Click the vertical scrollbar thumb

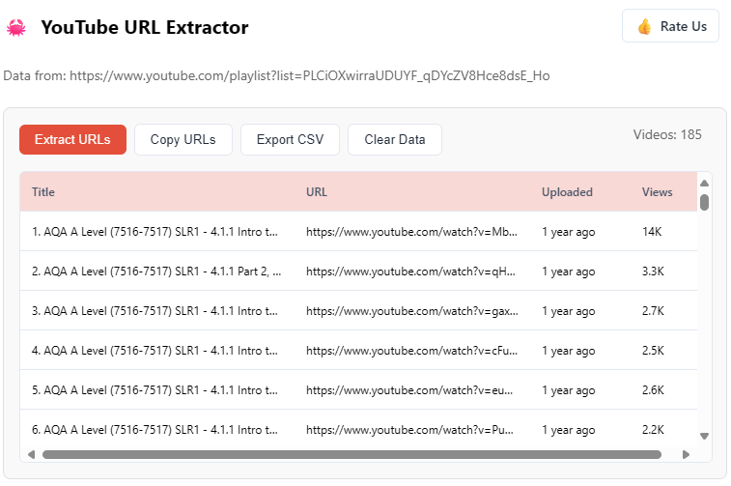coord(705,202)
